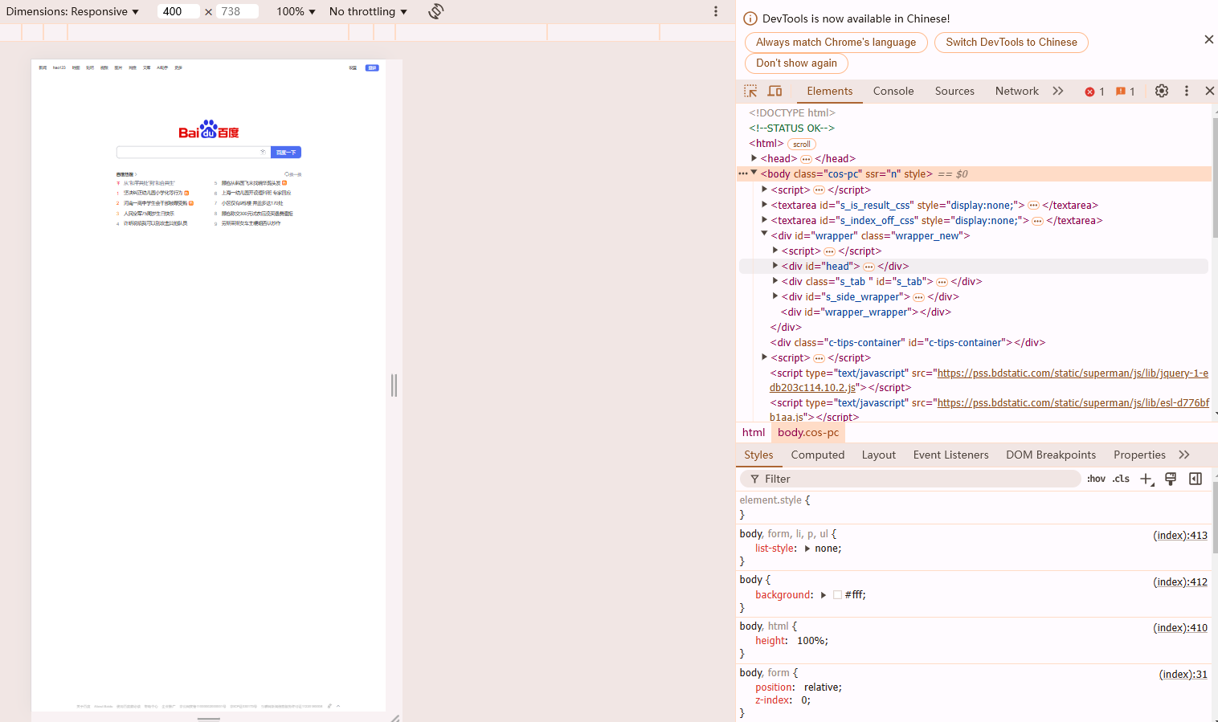Image resolution: width=1218 pixels, height=722 pixels.
Task: Open the No throttling dropdown
Action: (368, 11)
